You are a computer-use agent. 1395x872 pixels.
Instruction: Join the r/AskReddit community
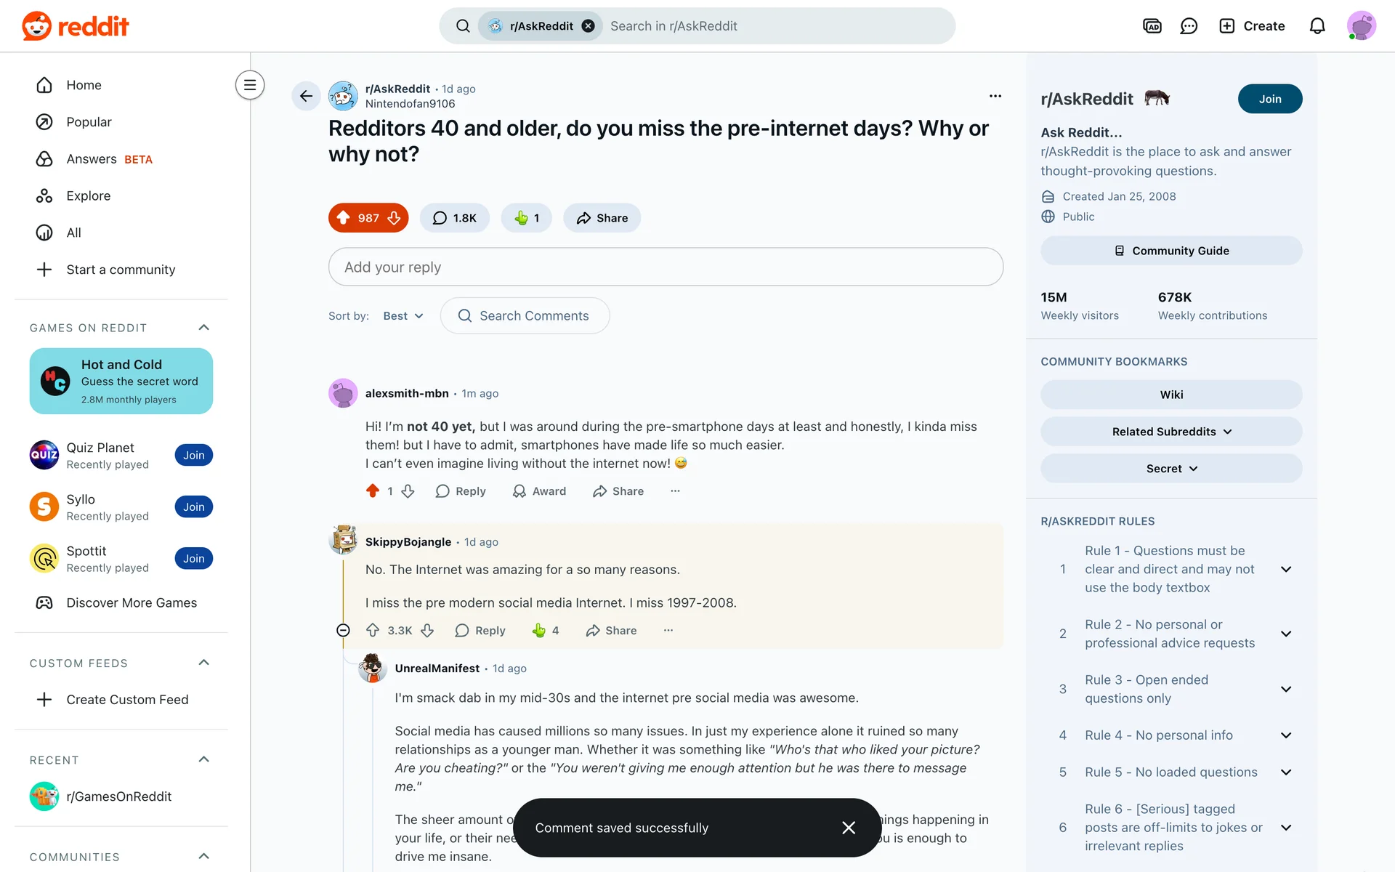click(x=1270, y=99)
